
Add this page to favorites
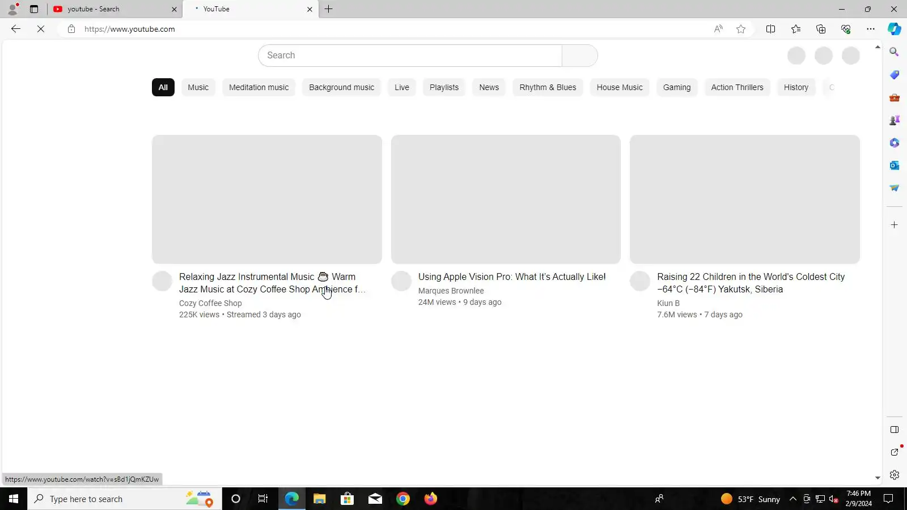pos(741,29)
